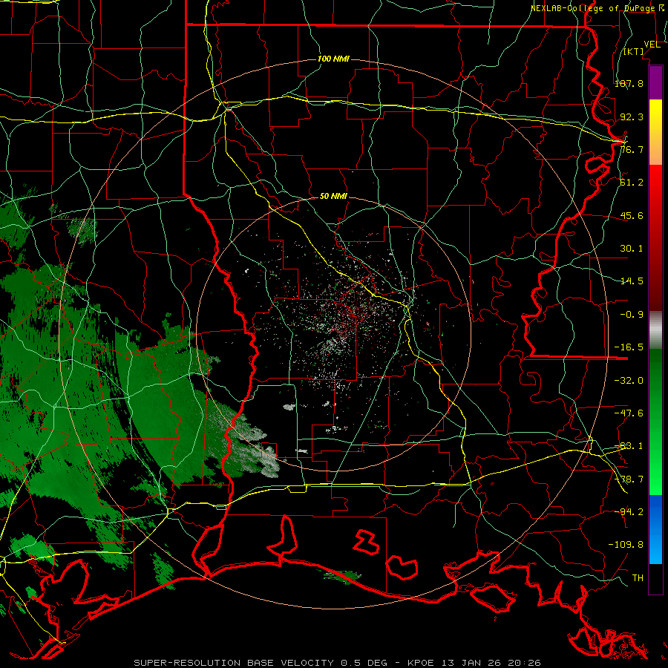Click the yellow-orange segment of the color bar
Screen dimensions: 668x668
[x=655, y=132]
